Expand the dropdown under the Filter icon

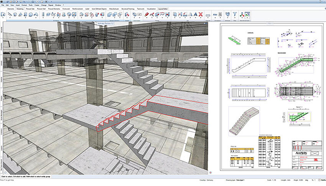coord(234,18)
